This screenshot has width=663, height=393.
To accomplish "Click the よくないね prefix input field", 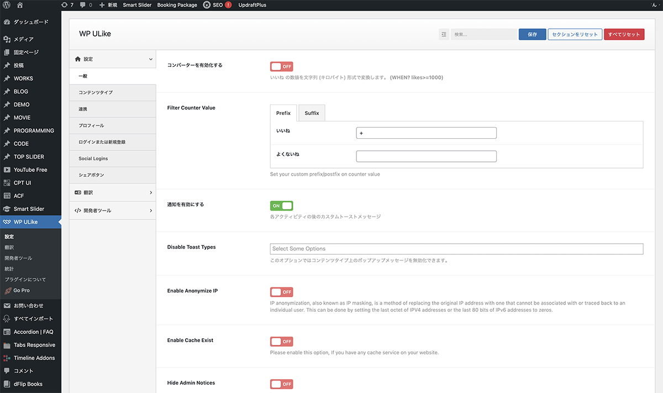I will pyautogui.click(x=426, y=156).
